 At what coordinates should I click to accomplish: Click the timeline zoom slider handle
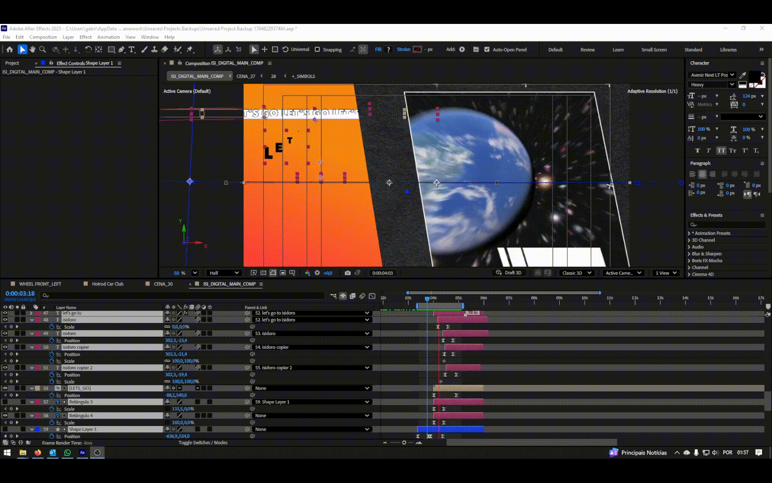coord(404,443)
